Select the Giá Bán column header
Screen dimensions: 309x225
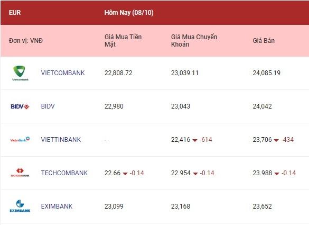264,40
